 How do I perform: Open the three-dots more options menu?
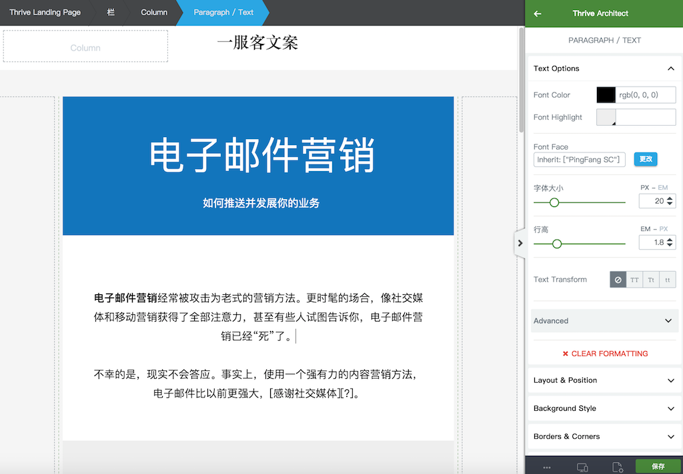click(x=547, y=467)
